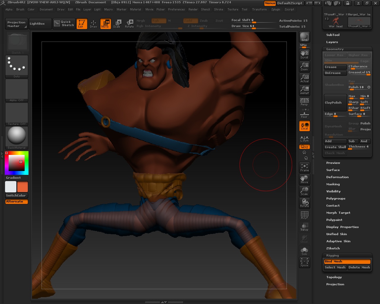
Task: Toggle Perspective view mode
Action: (x=304, y=102)
